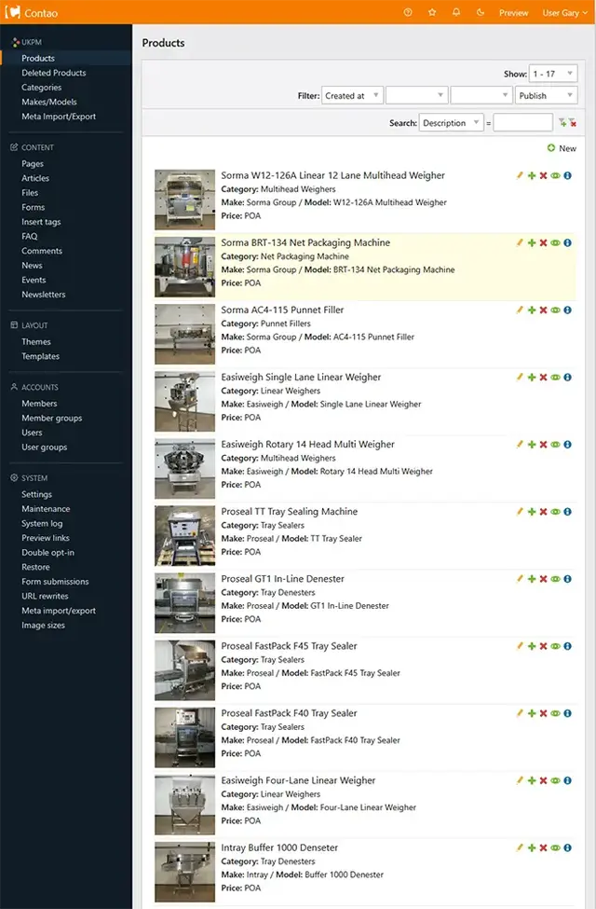The width and height of the screenshot is (596, 909).
Task: Delete the Sorma BRT-134 Net Packaging Machine
Action: [543, 242]
